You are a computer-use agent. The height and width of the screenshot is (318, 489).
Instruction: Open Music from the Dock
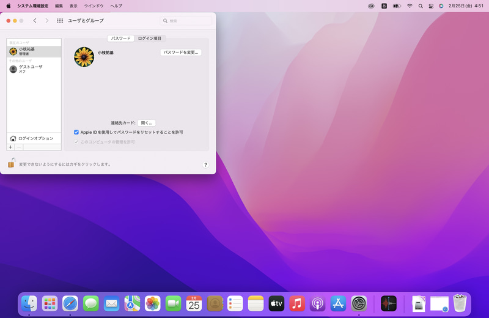pos(297,303)
